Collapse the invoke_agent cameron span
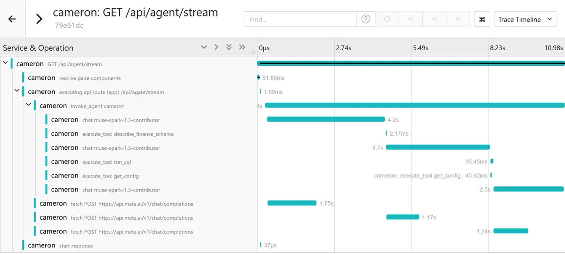The width and height of the screenshot is (565, 254). [x=28, y=106]
